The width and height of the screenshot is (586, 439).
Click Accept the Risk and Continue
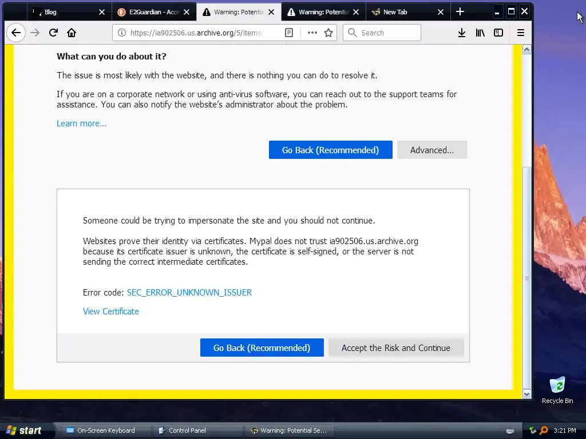click(x=396, y=348)
